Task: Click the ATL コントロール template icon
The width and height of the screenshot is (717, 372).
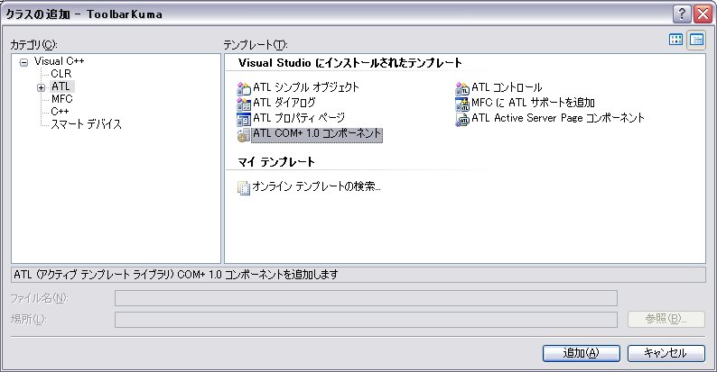Action: point(462,88)
